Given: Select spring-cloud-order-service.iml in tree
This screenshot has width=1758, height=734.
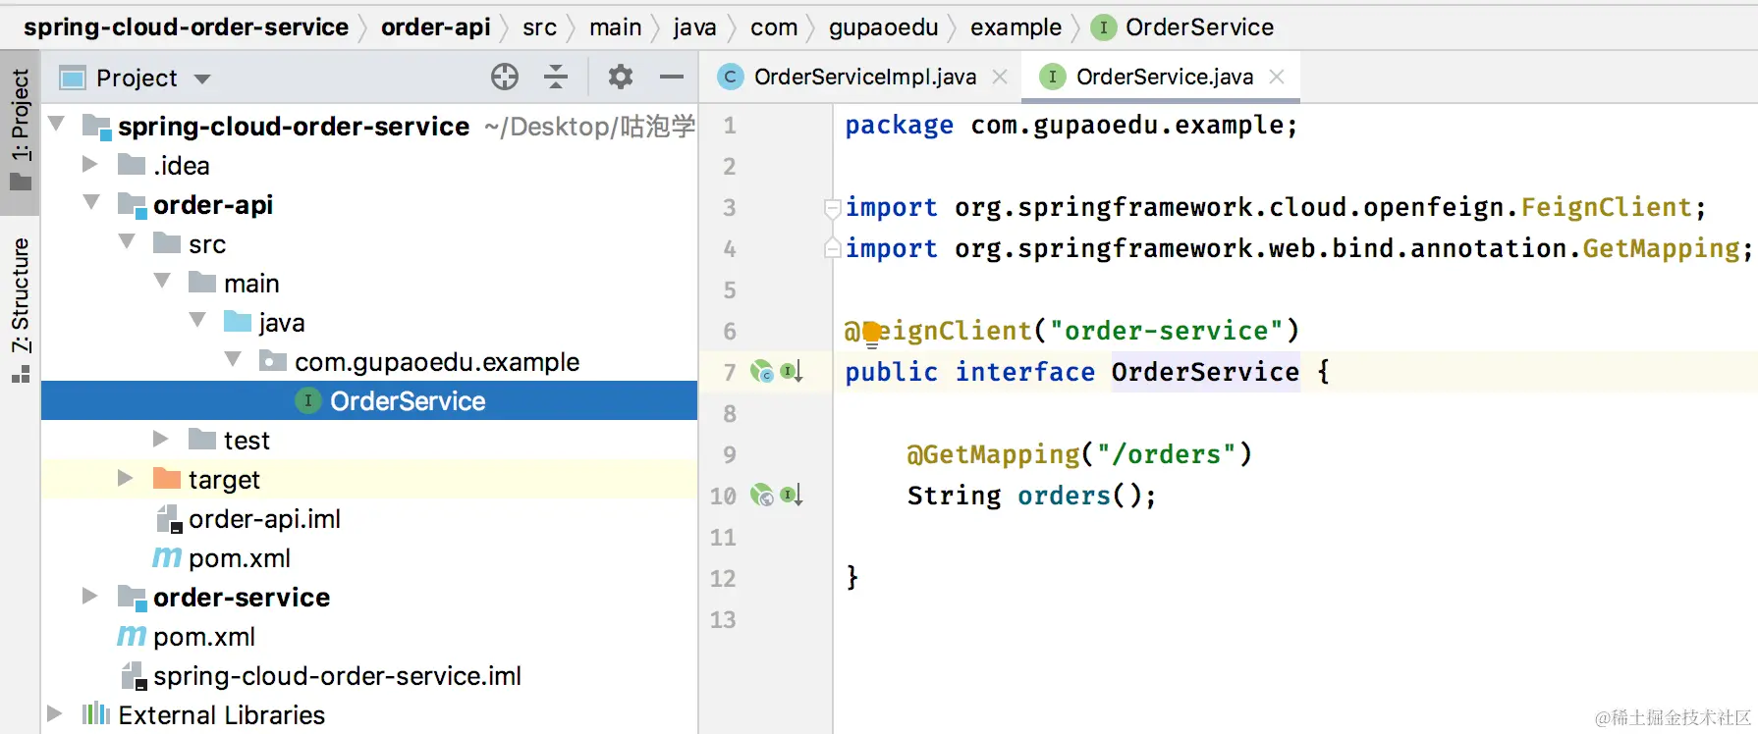Looking at the screenshot, I should pos(337,676).
